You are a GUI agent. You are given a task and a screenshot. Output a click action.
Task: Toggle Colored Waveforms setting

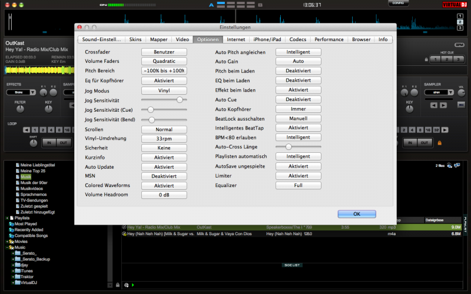(x=164, y=186)
